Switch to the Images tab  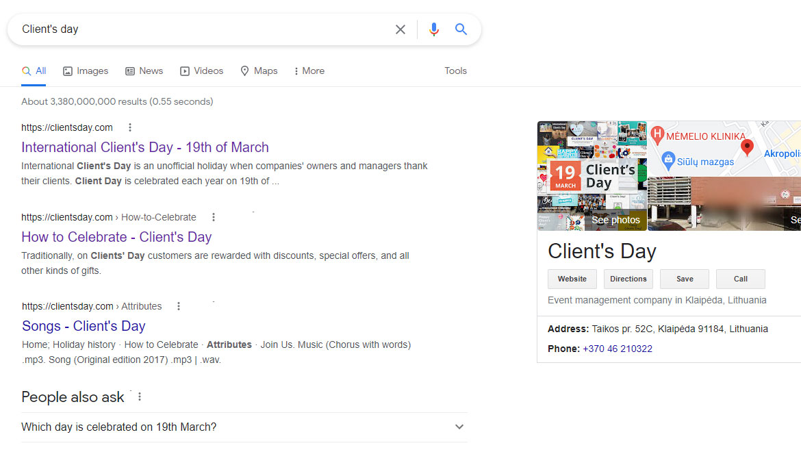[x=86, y=71]
